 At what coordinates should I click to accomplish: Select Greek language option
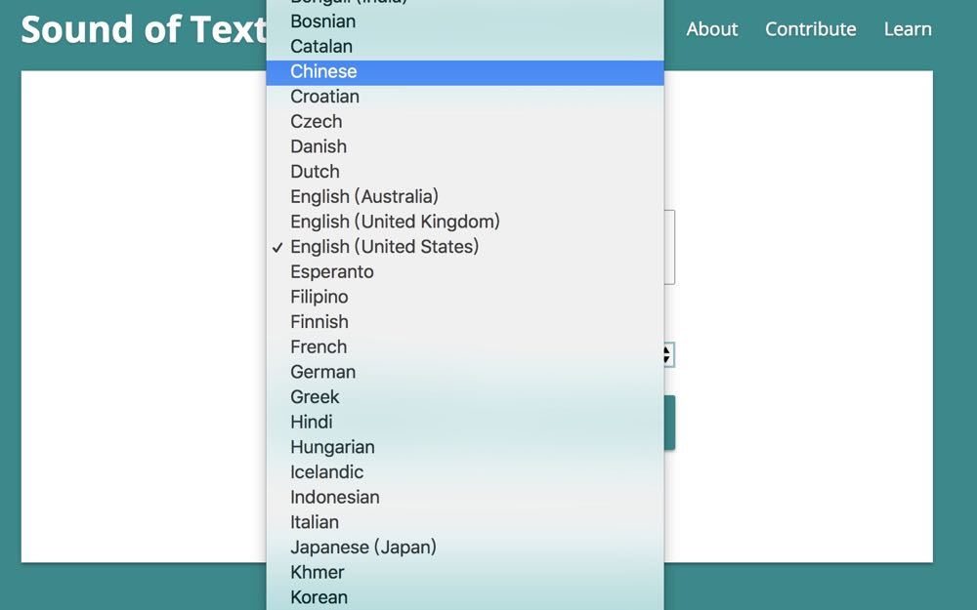pos(465,396)
